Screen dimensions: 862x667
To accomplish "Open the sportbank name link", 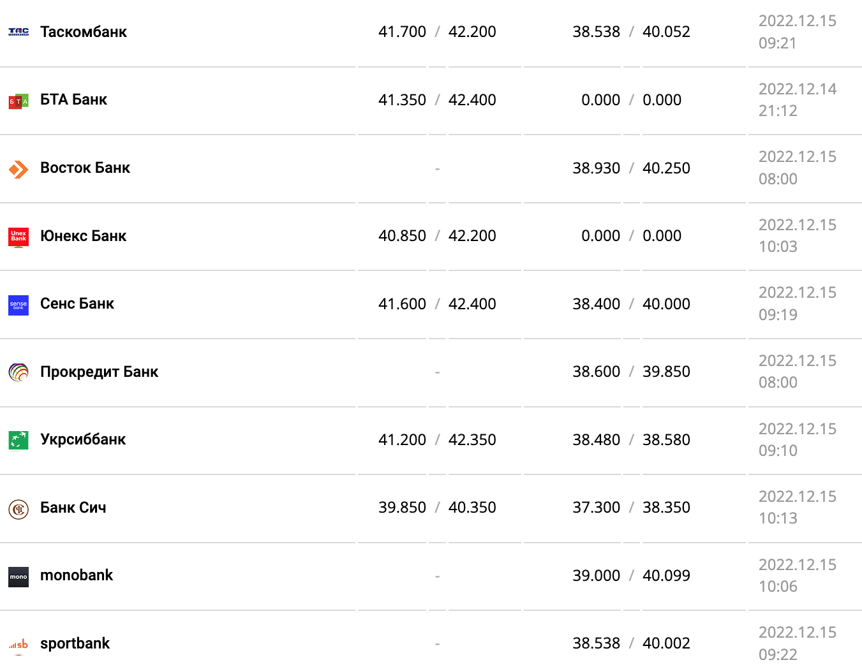I will click(x=75, y=643).
